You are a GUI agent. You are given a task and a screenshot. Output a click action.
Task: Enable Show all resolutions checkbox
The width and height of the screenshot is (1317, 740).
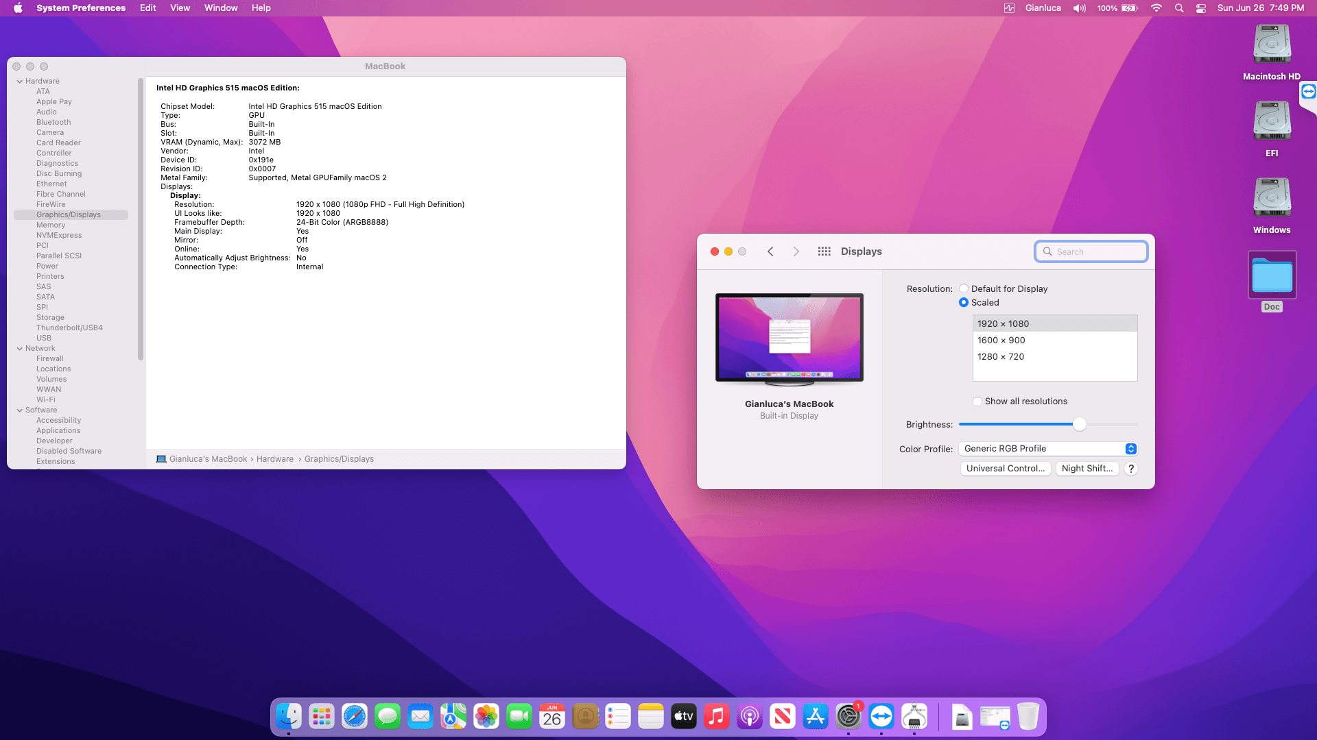pos(977,402)
